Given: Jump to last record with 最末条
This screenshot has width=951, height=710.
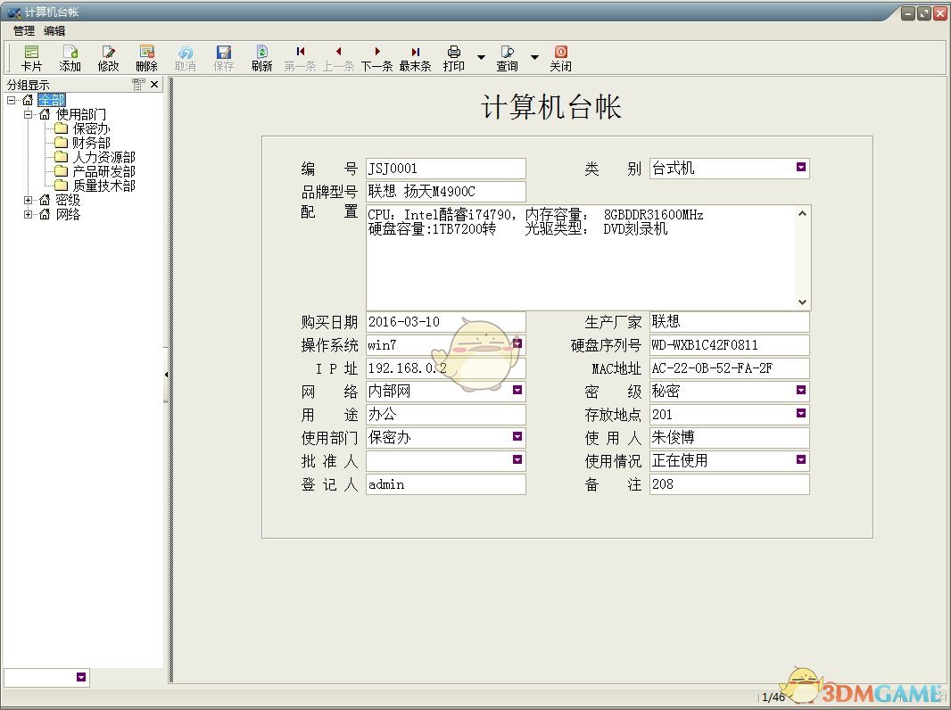Looking at the screenshot, I should [x=415, y=58].
